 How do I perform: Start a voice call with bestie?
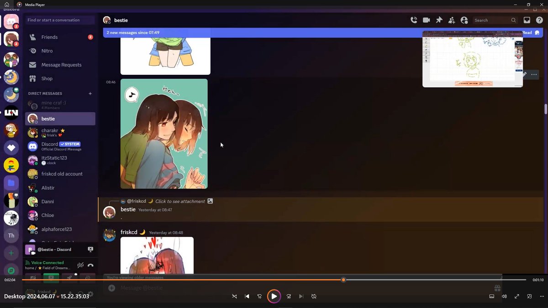[x=414, y=20]
